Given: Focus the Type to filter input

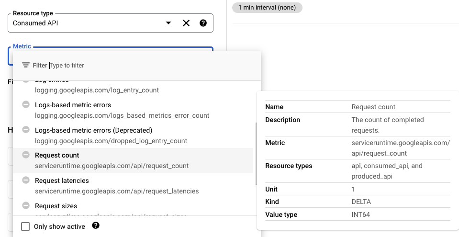Looking at the screenshot, I should click(x=144, y=65).
